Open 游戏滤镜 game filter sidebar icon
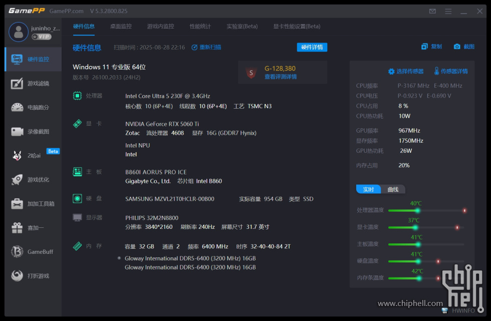 (x=17, y=83)
